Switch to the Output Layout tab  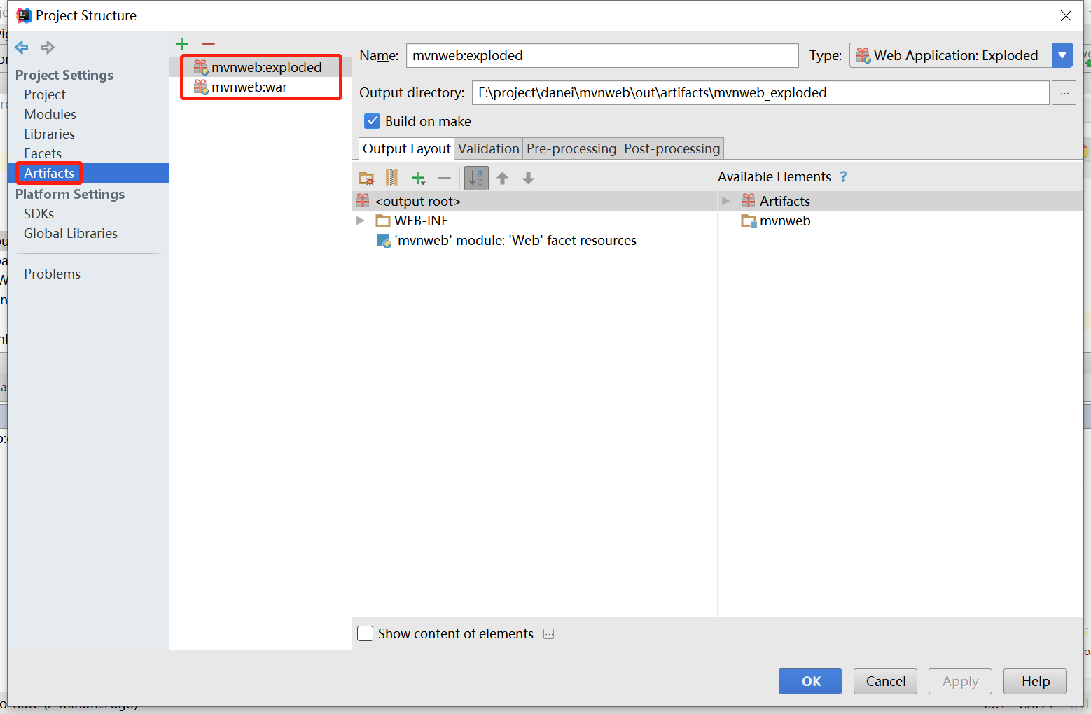coord(406,148)
